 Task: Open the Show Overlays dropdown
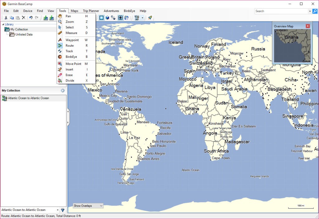(88, 206)
